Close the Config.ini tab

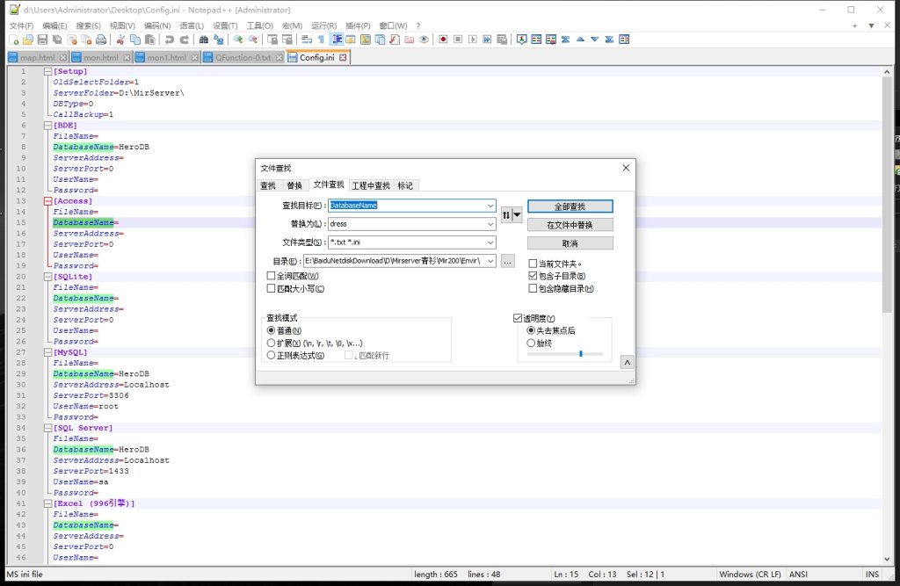pyautogui.click(x=343, y=57)
